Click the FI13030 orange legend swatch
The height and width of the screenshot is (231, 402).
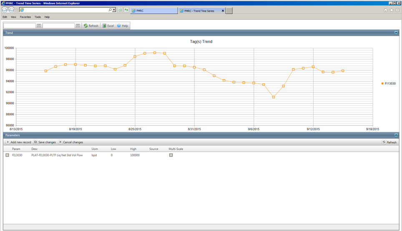coord(382,84)
